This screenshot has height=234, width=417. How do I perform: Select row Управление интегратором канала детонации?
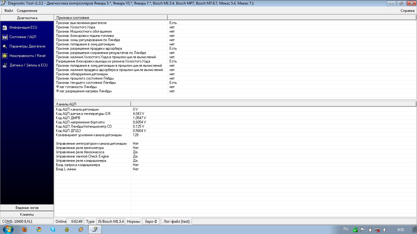pos(235,144)
